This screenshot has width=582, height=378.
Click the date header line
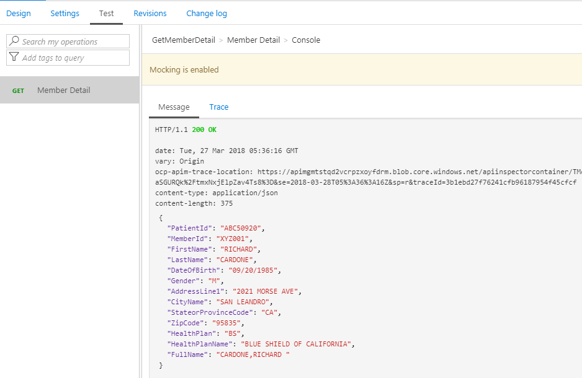click(x=226, y=151)
